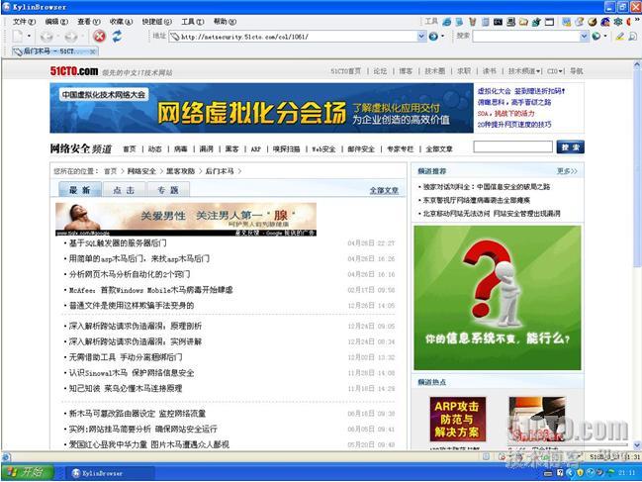Screen dimensions: 642x482
Task: Click the brush cup icon in tools bar
Action: [473, 22]
